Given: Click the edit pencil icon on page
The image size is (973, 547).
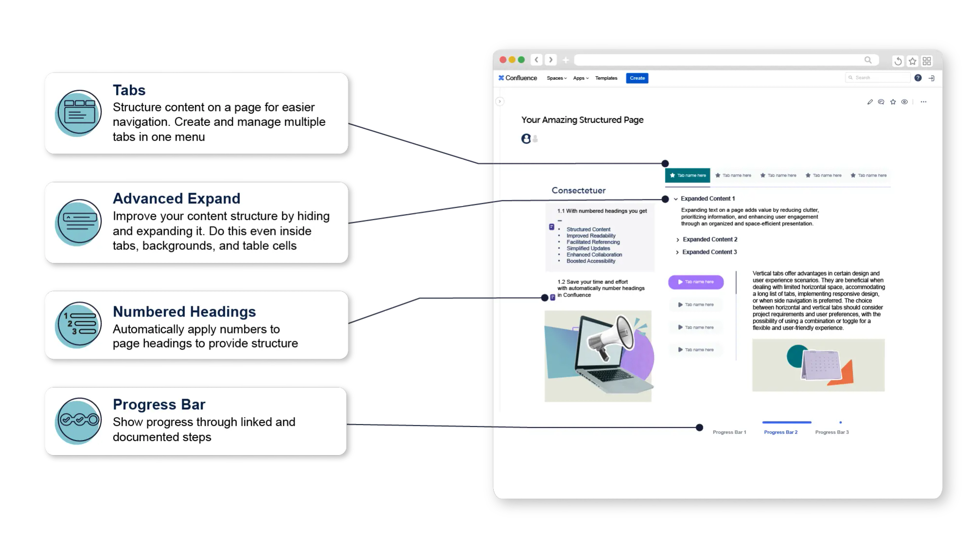Looking at the screenshot, I should click(870, 101).
